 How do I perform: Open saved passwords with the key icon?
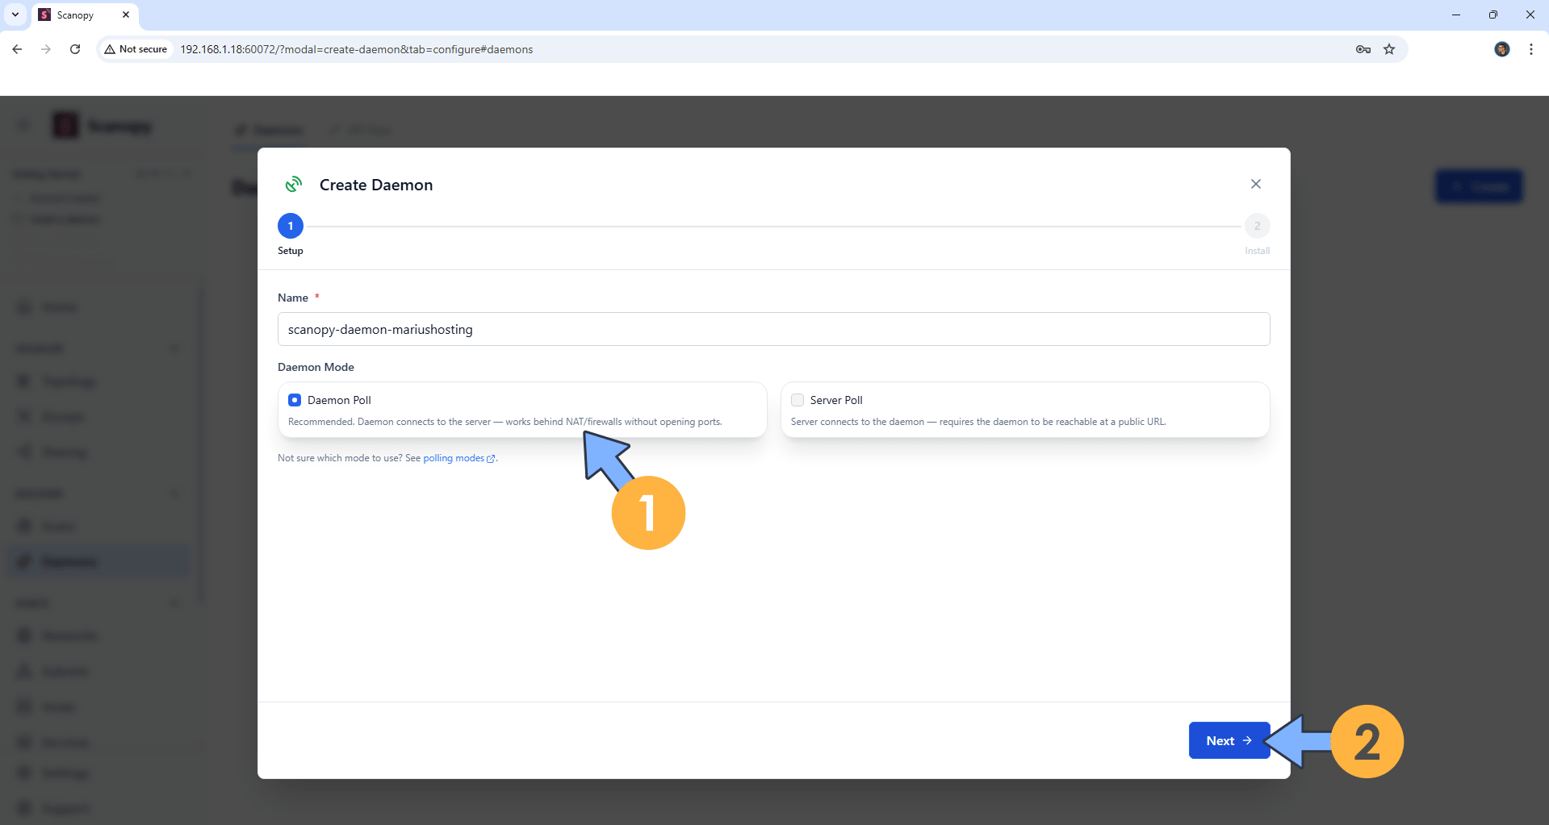pyautogui.click(x=1362, y=49)
